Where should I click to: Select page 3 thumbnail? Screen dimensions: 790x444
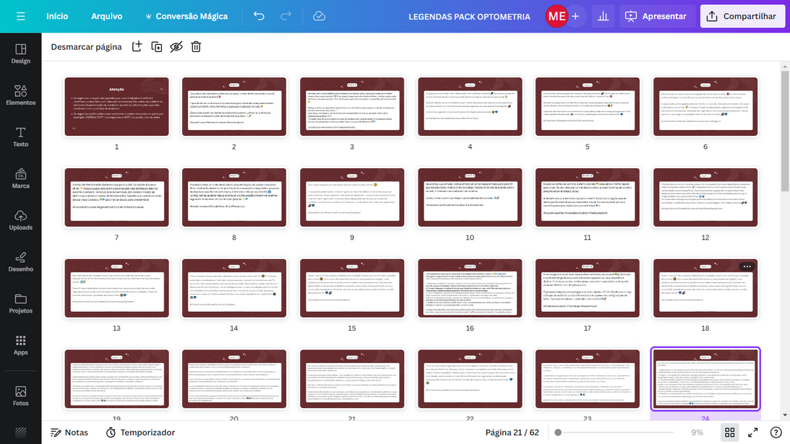point(352,106)
